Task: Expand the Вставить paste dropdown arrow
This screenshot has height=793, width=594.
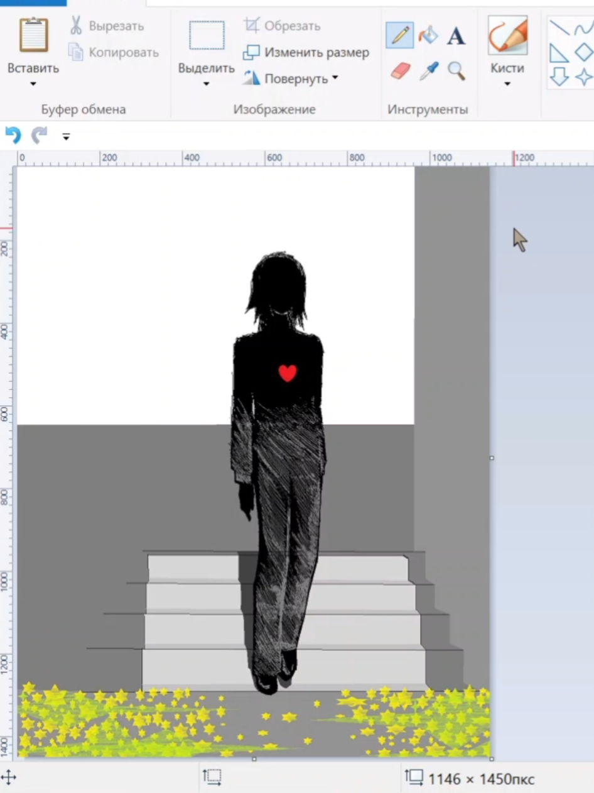Action: point(33,84)
